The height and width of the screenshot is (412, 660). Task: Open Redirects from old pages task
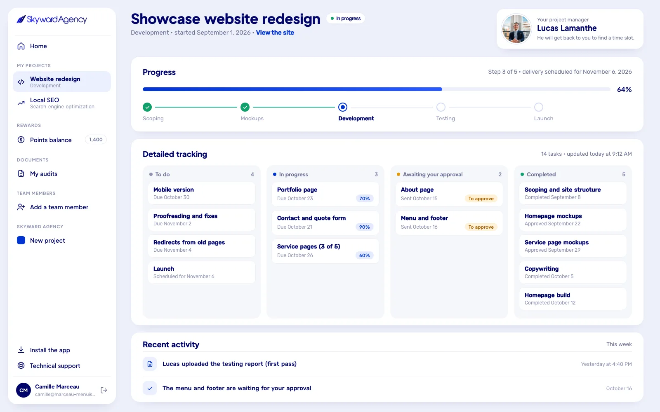202,246
